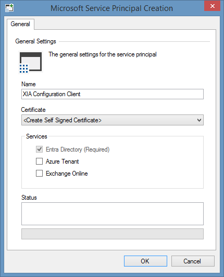Click the dialog title text

pyautogui.click(x=111, y=8)
